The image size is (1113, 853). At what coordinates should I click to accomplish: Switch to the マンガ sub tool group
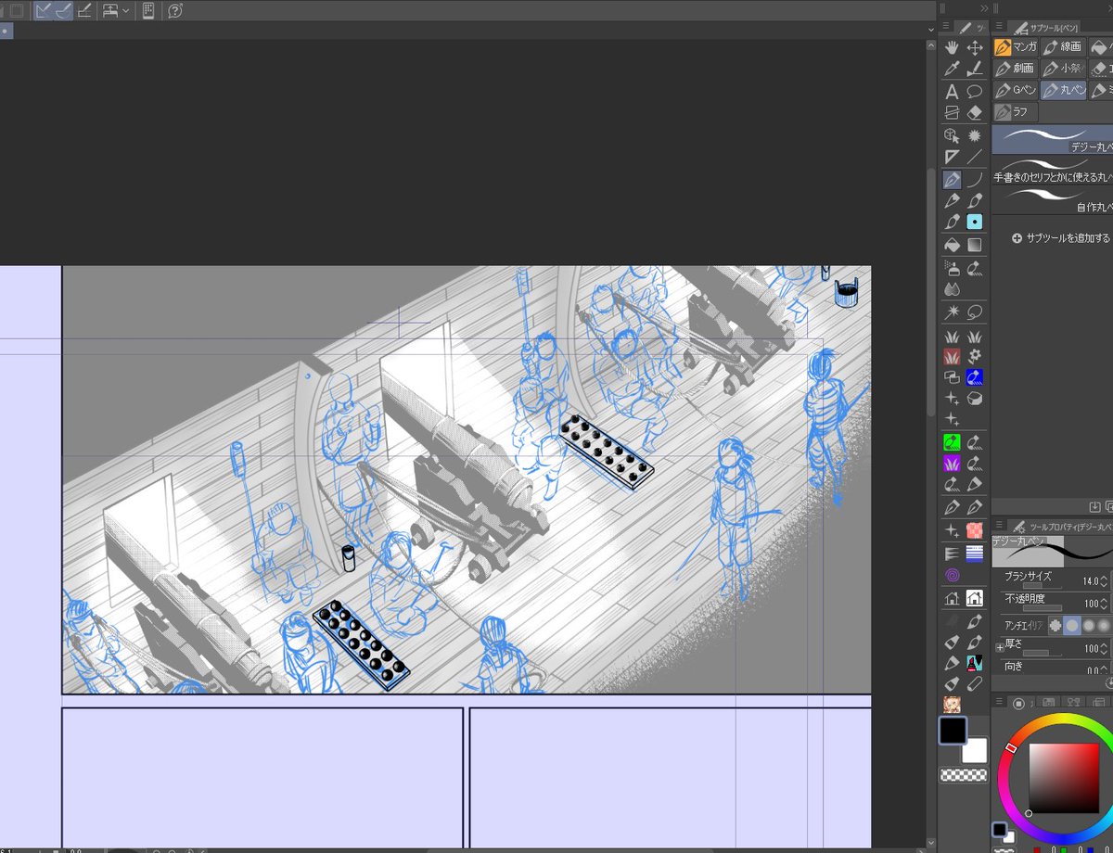coord(1016,46)
